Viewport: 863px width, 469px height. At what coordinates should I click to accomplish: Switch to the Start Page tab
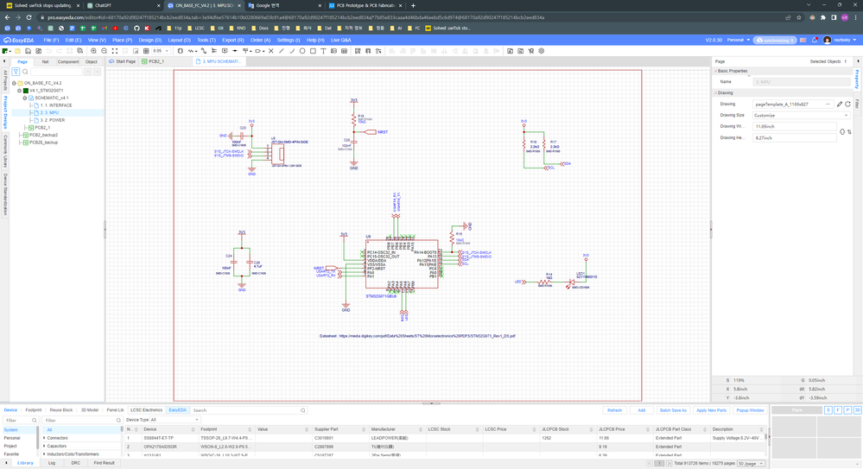[x=122, y=61]
